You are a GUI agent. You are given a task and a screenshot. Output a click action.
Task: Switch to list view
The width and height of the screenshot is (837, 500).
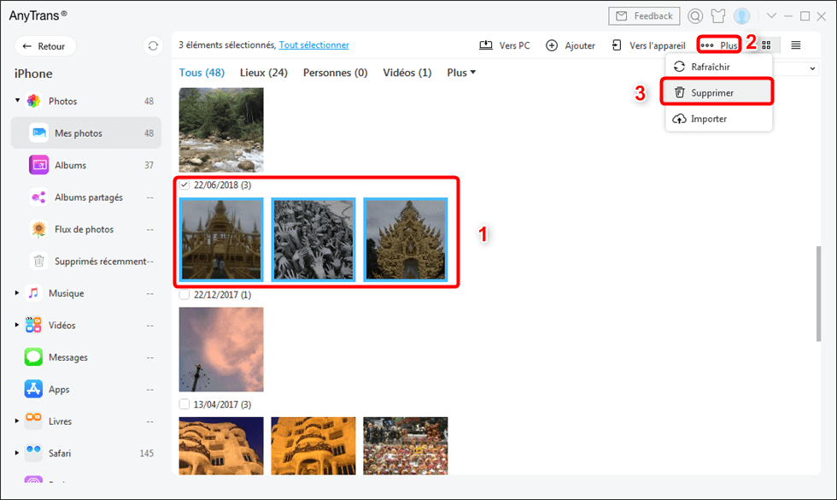(795, 45)
